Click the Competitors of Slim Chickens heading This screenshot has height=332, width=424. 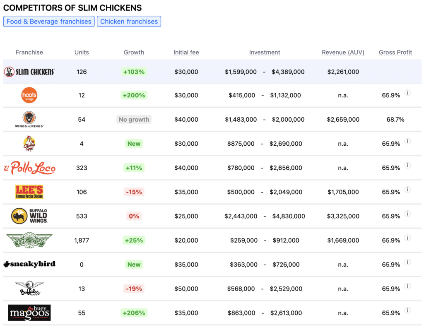point(72,8)
